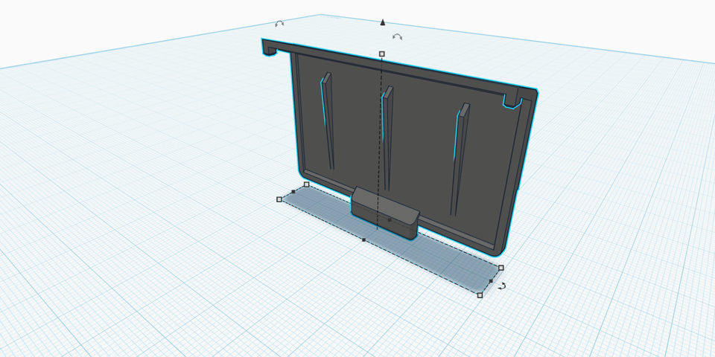Click the curved rotation arrow right of the black cone
Screen dimensions: 715x357
coord(398,36)
